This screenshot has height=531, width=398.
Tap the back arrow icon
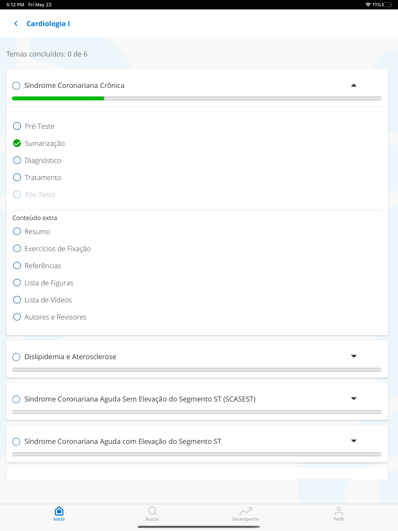coord(16,23)
